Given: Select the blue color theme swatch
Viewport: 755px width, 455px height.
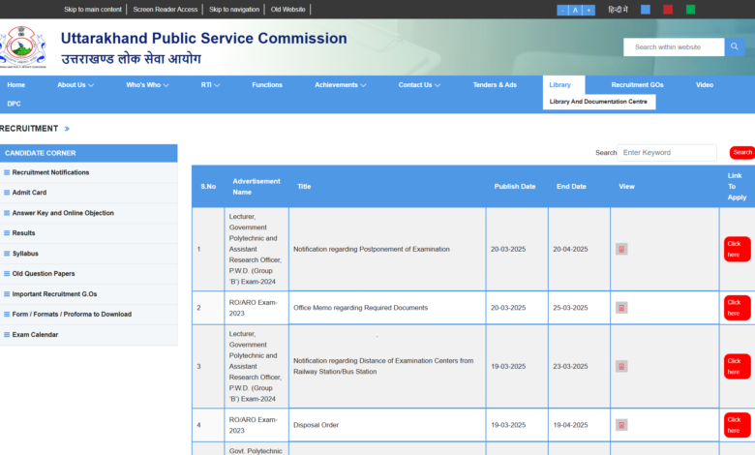Looking at the screenshot, I should coord(646,10).
